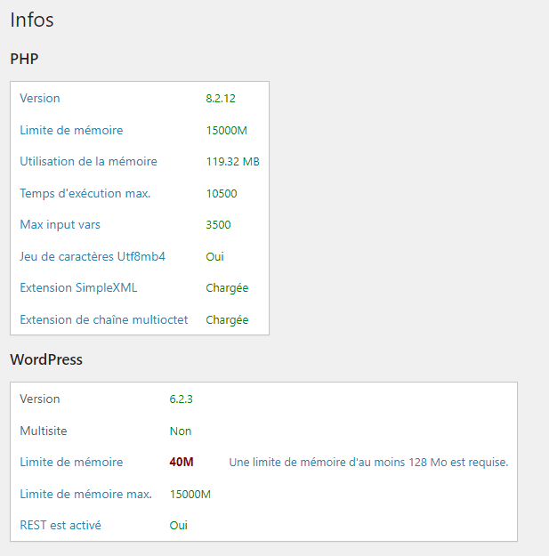Image resolution: width=549 pixels, height=556 pixels.
Task: Click Extension de chaîne multioctet label
Action: pos(104,319)
